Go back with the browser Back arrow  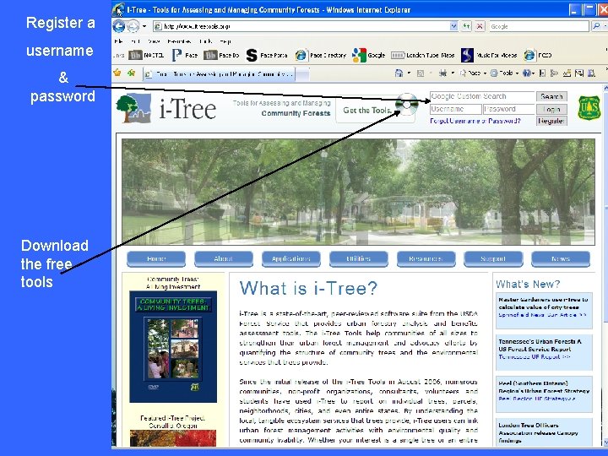pos(119,26)
